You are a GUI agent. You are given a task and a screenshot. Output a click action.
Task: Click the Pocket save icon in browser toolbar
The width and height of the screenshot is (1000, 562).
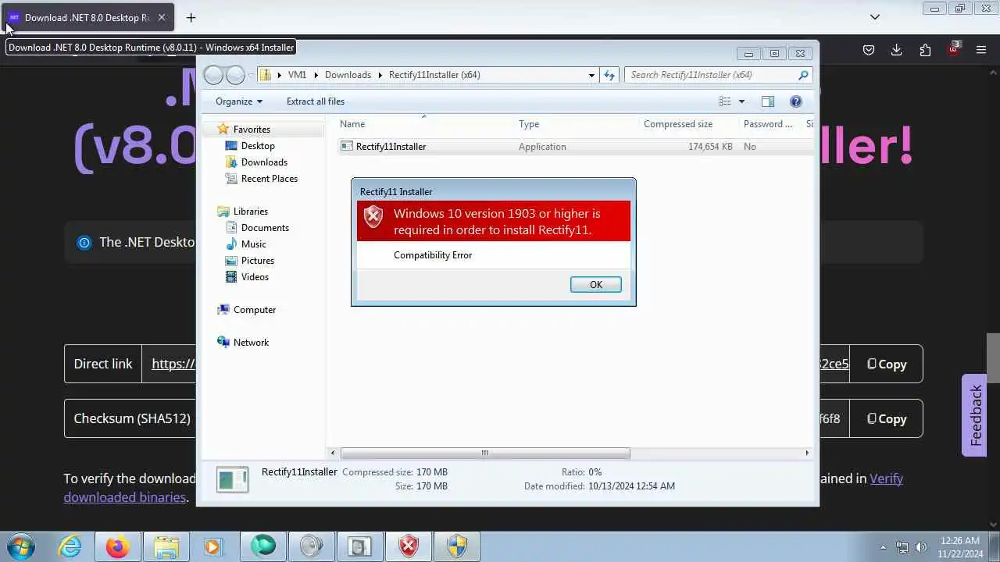(868, 50)
